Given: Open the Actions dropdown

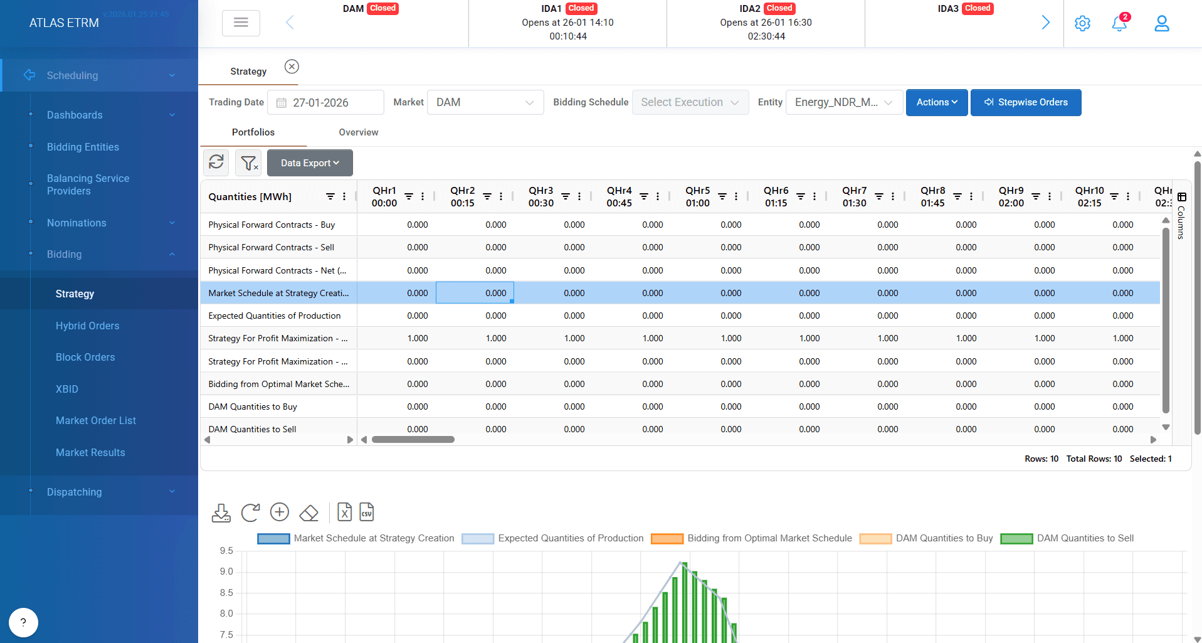Looking at the screenshot, I should (x=937, y=102).
